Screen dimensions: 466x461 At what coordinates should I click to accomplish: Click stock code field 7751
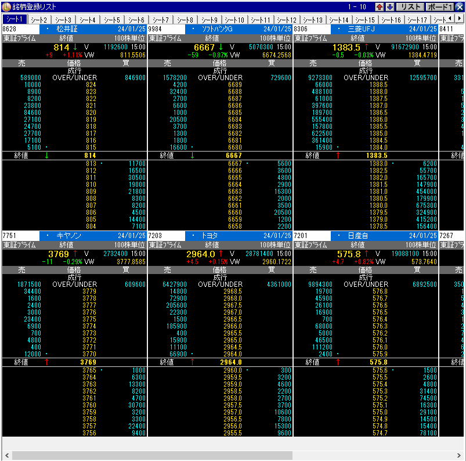click(20, 236)
